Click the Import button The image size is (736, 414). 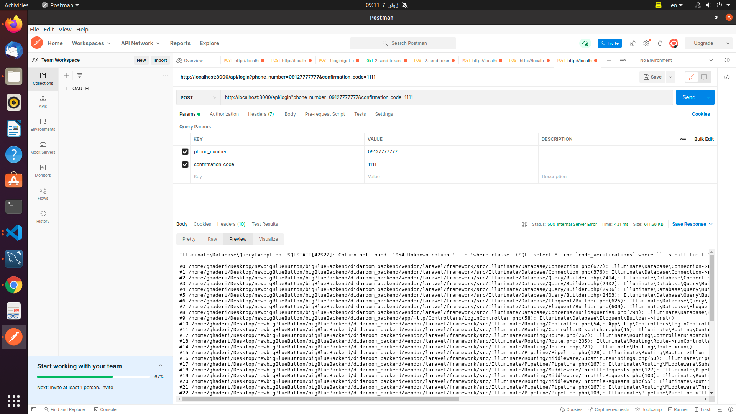click(x=160, y=60)
